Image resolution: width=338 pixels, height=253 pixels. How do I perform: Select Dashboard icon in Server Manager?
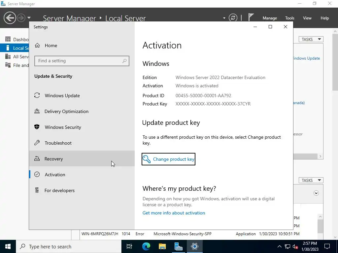(8, 39)
